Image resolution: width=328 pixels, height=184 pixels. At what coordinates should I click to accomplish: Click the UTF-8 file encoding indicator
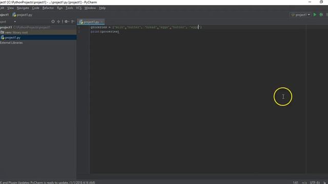click(315, 182)
